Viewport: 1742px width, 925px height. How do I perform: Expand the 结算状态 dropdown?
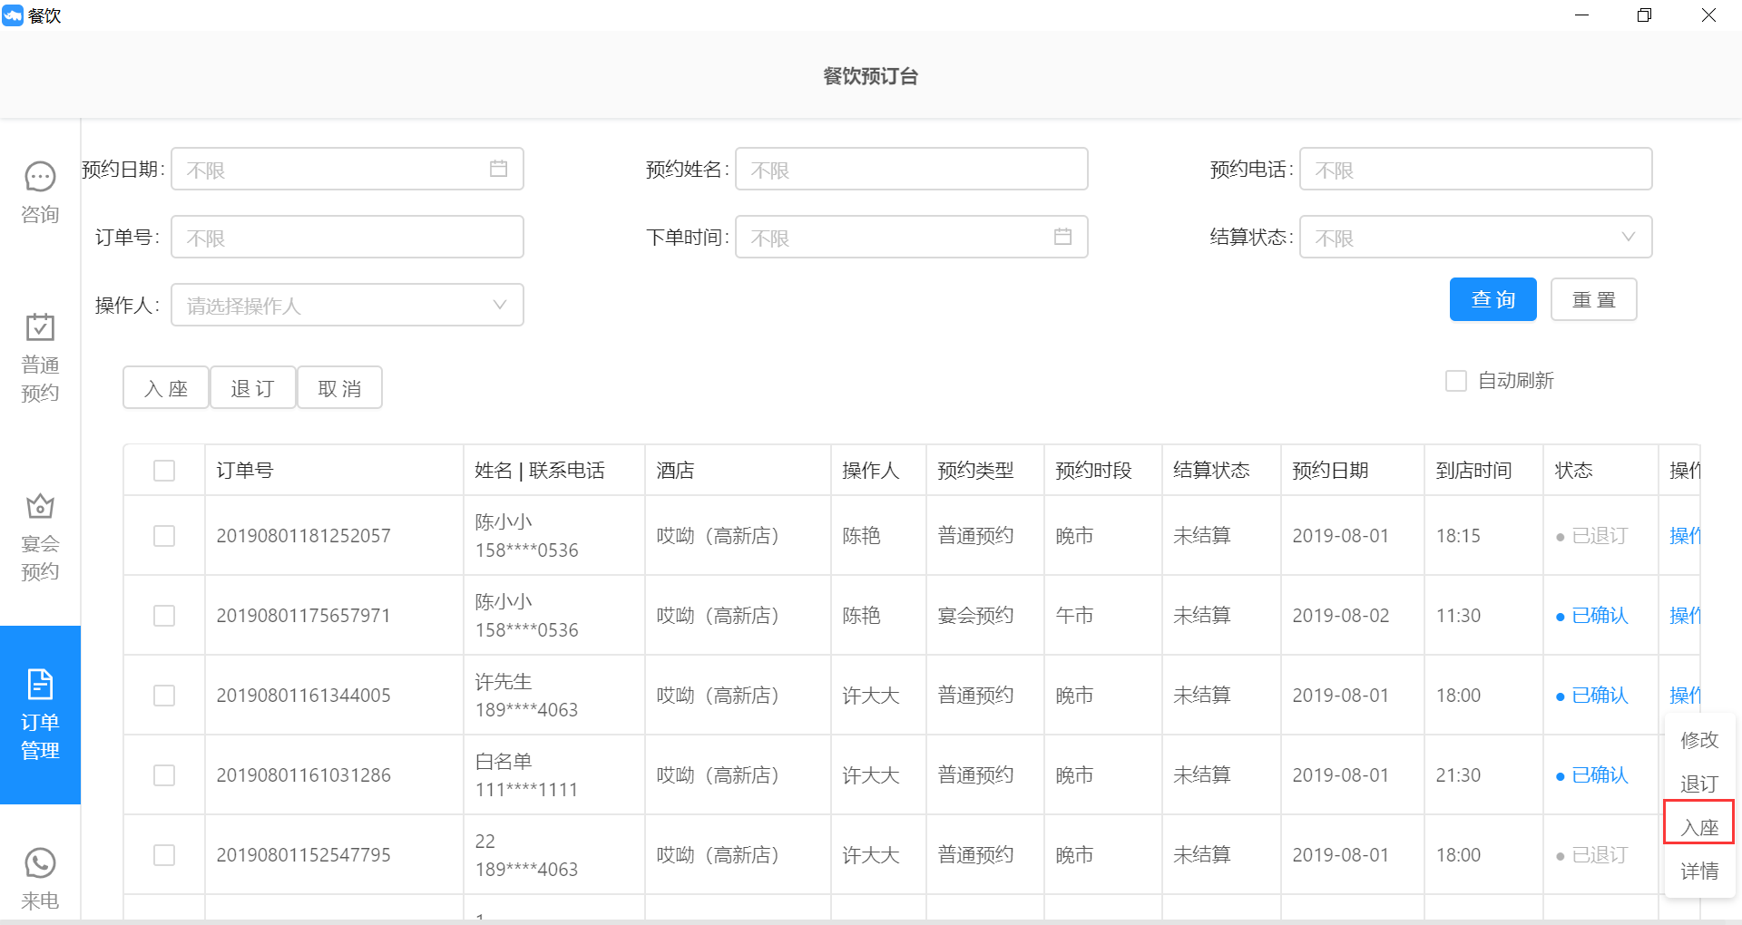[x=1475, y=237]
